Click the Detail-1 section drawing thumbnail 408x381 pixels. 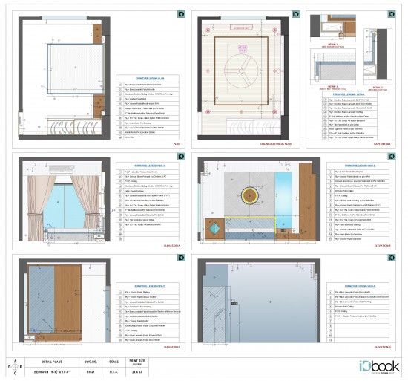(333, 28)
